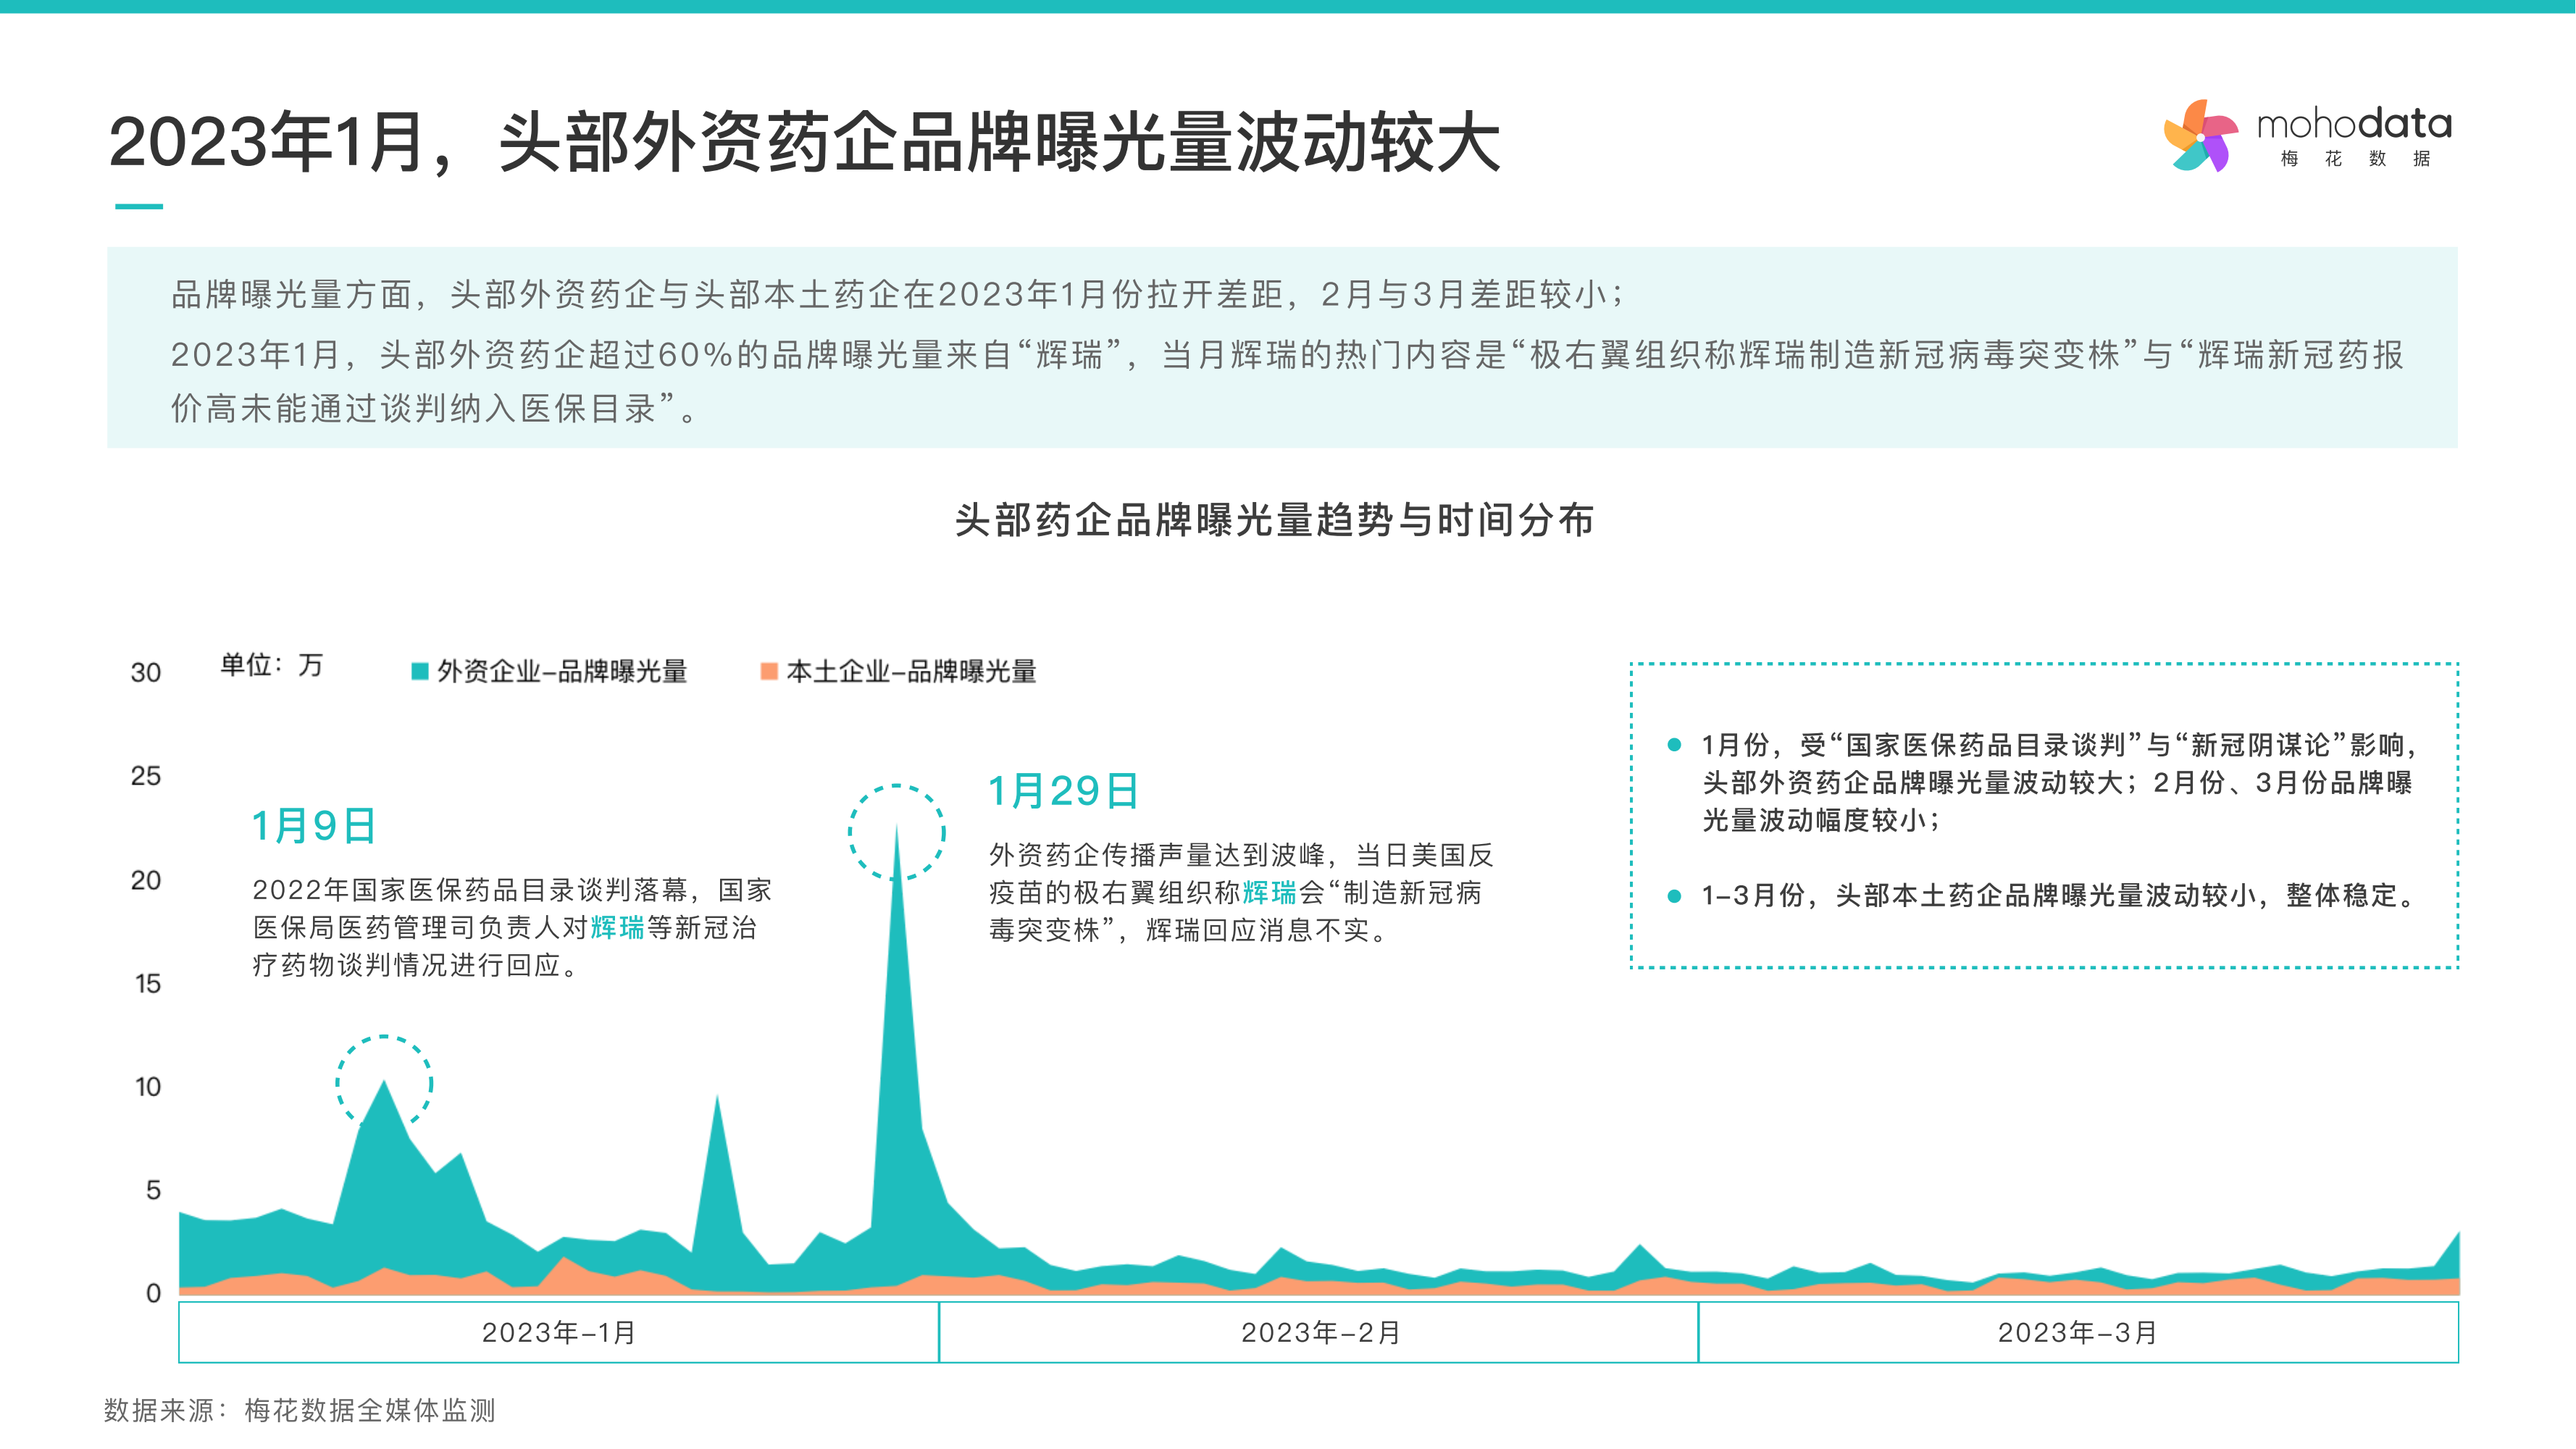Click the 本土企业-品牌曝光量 legend label
Image resolution: width=2576 pixels, height=1449 pixels.
tap(911, 671)
